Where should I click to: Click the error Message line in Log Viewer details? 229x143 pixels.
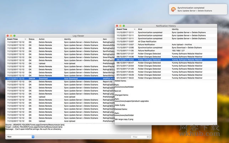[33, 129]
